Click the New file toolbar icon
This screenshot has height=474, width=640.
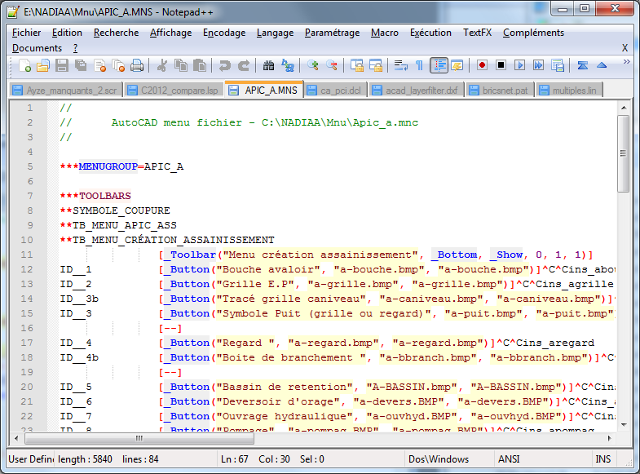[25, 65]
